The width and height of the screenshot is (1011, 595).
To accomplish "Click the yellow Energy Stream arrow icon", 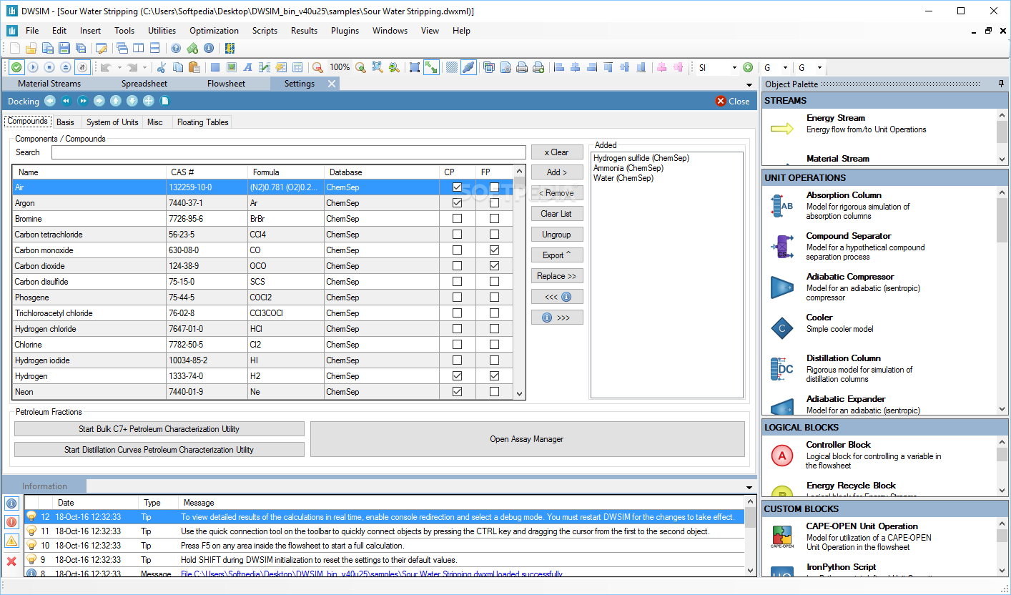I will pyautogui.click(x=782, y=129).
